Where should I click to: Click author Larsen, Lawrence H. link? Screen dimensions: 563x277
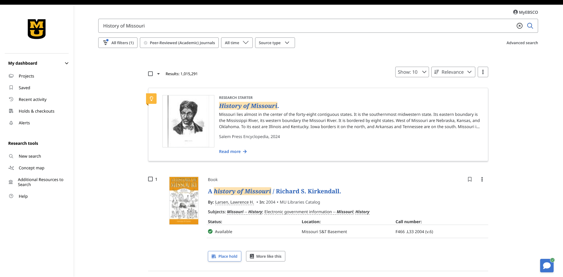point(234,202)
